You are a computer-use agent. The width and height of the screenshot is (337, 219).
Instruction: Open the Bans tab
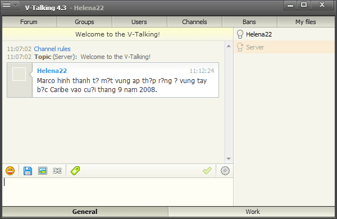pyautogui.click(x=249, y=22)
